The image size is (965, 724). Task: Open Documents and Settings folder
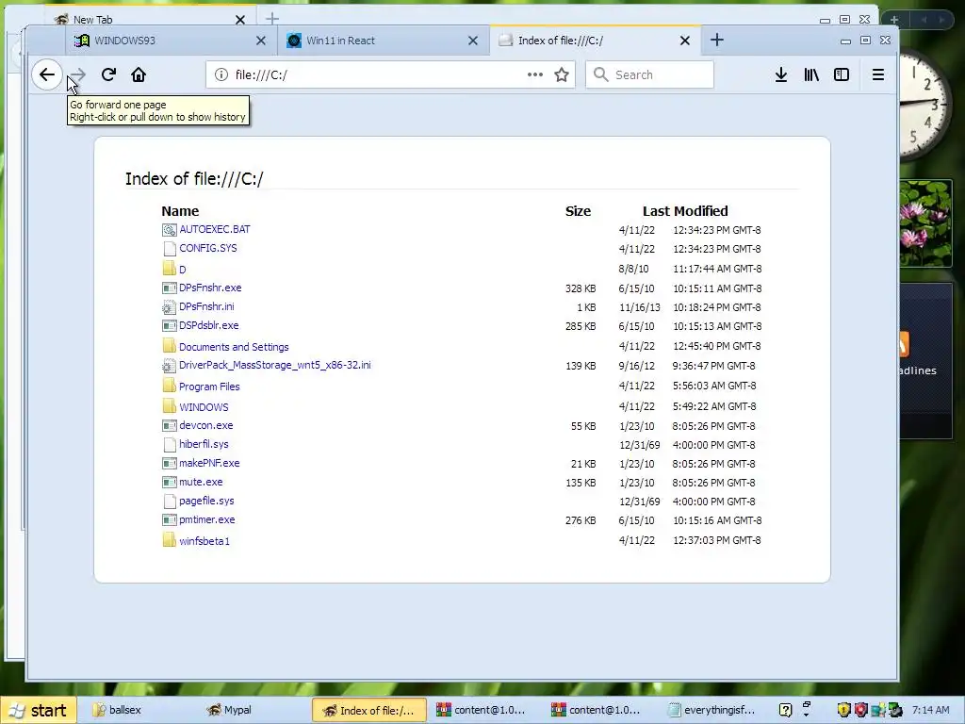click(x=234, y=347)
